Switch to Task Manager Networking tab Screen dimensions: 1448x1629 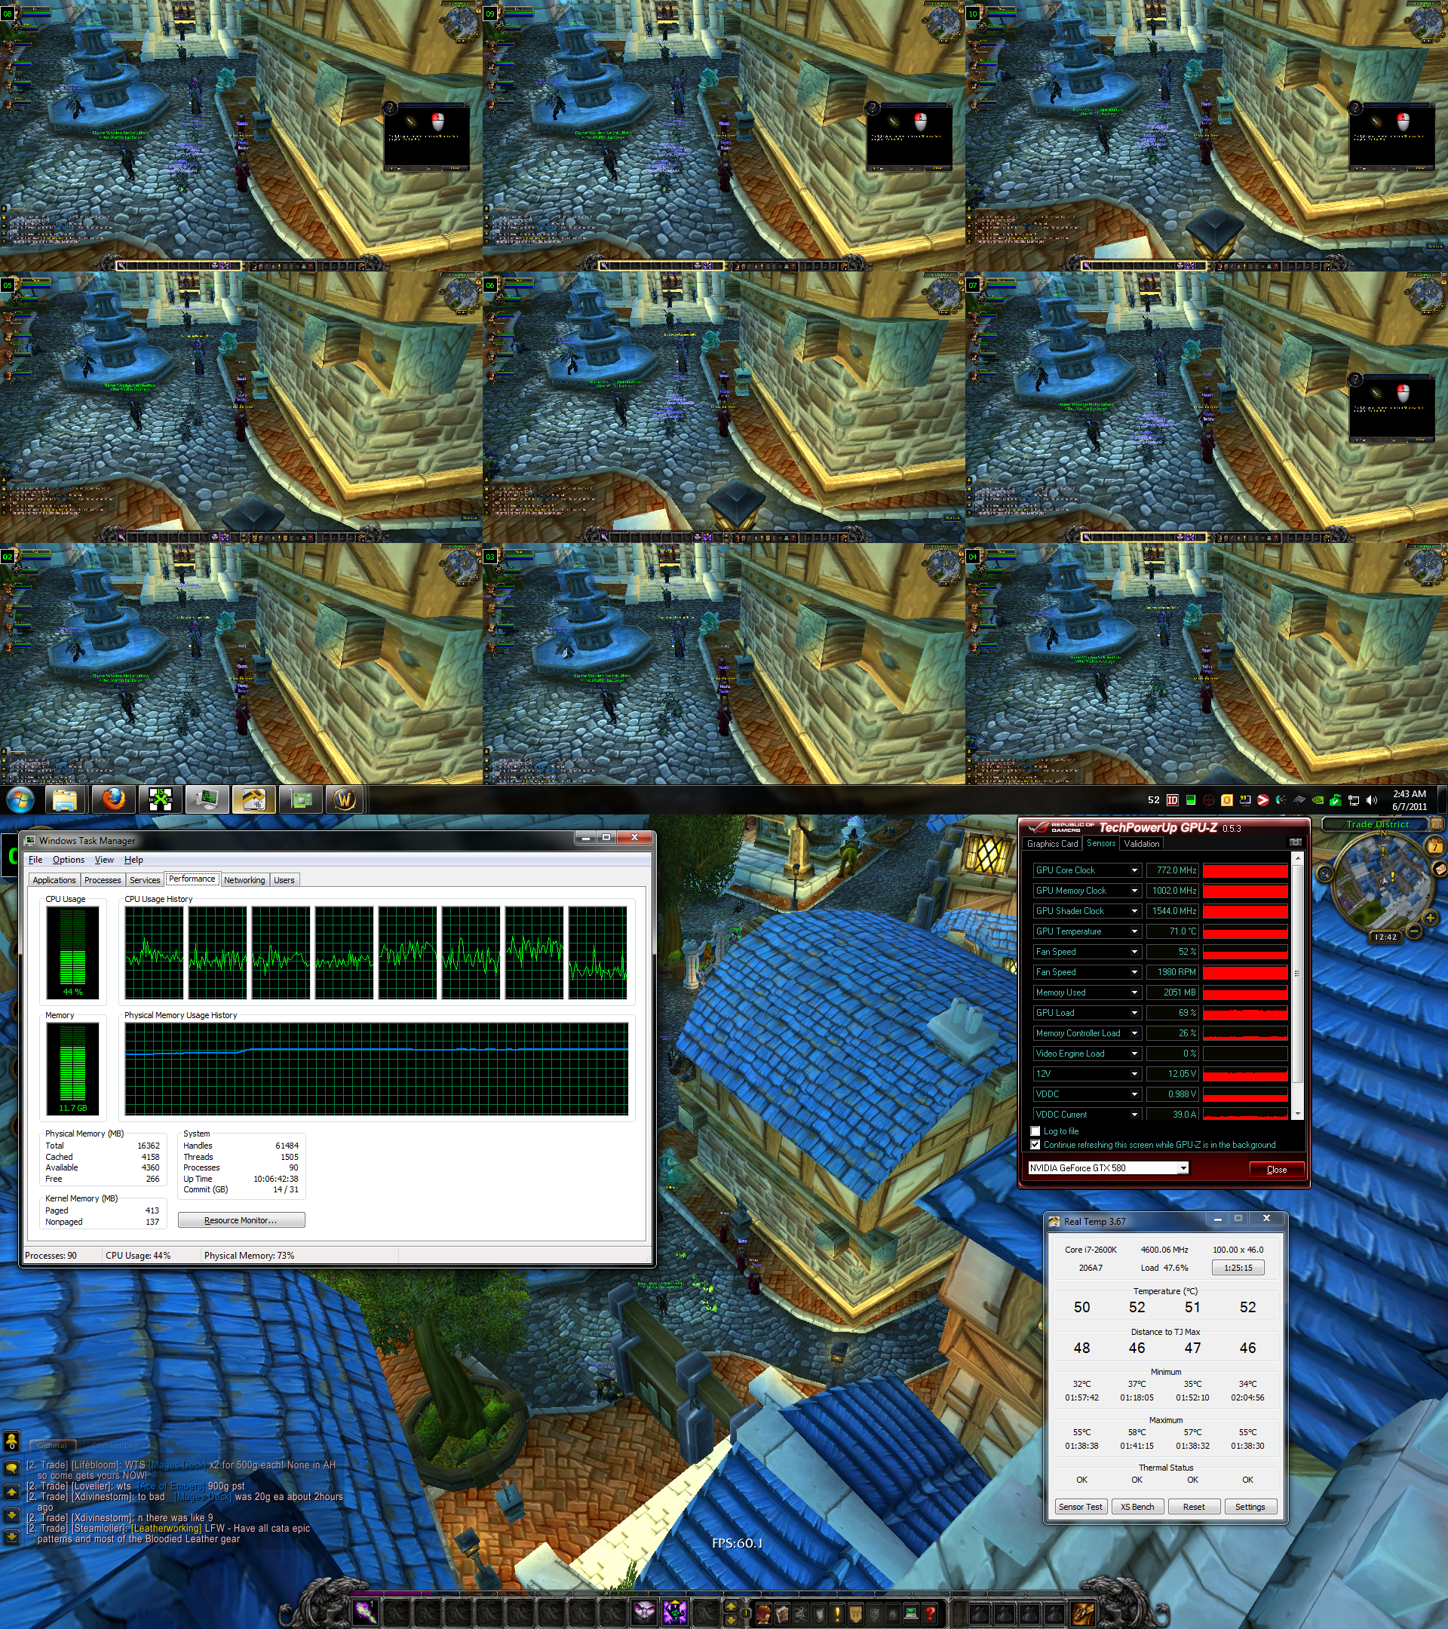click(244, 880)
